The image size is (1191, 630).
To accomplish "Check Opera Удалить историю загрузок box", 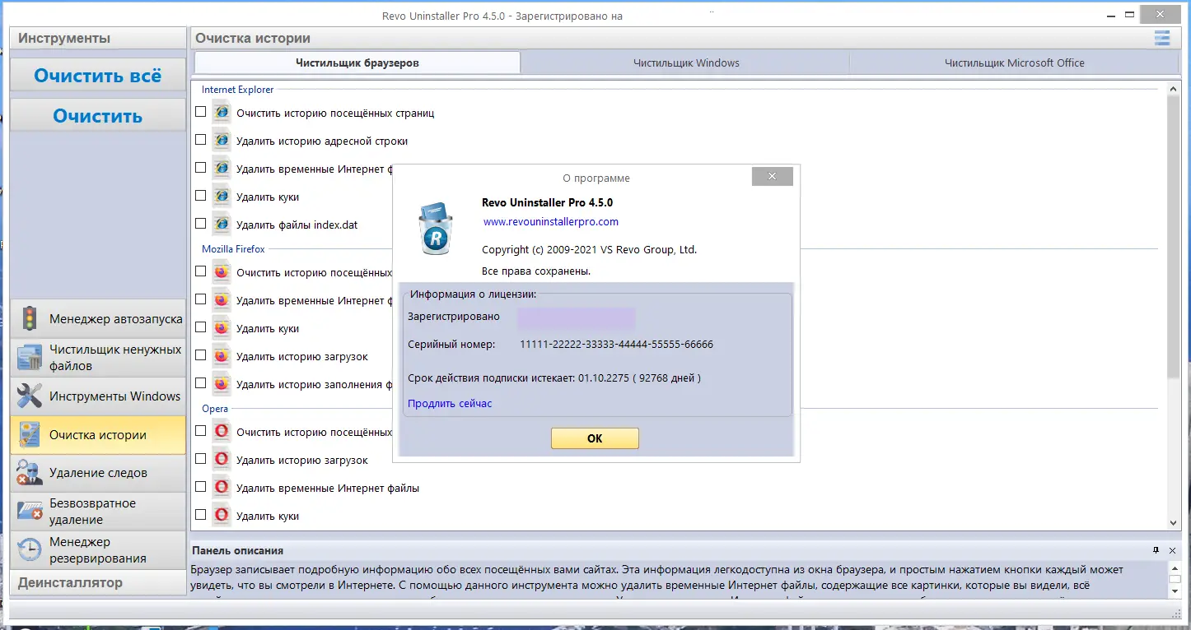I will (201, 459).
